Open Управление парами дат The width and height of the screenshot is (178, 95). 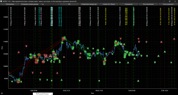[89, 4]
